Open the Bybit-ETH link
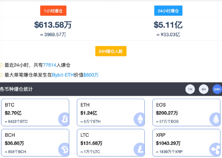 (63, 75)
